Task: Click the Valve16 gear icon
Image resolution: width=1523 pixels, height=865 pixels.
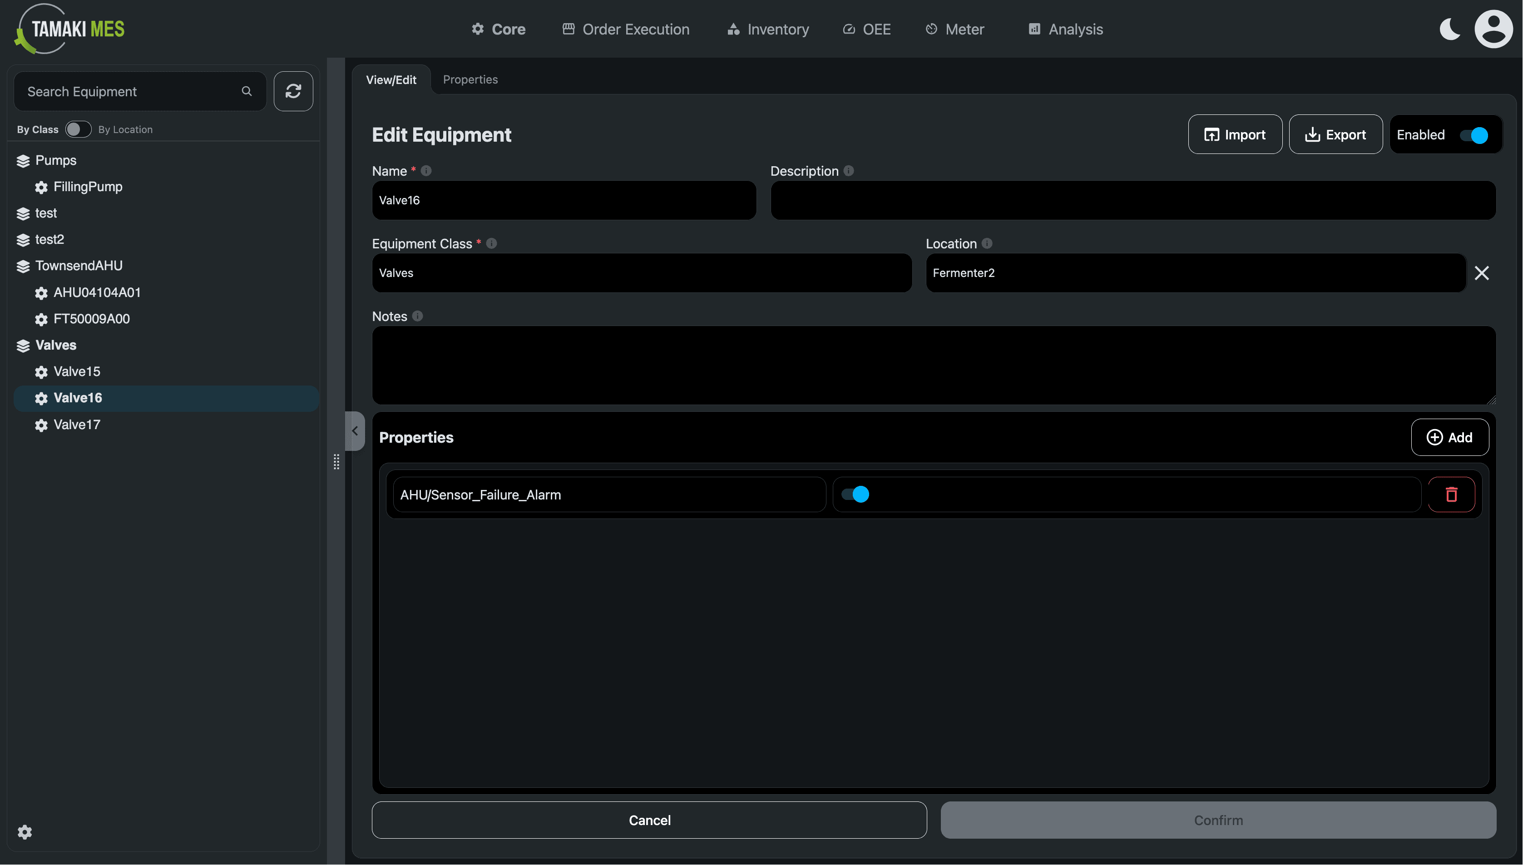Action: coord(41,399)
